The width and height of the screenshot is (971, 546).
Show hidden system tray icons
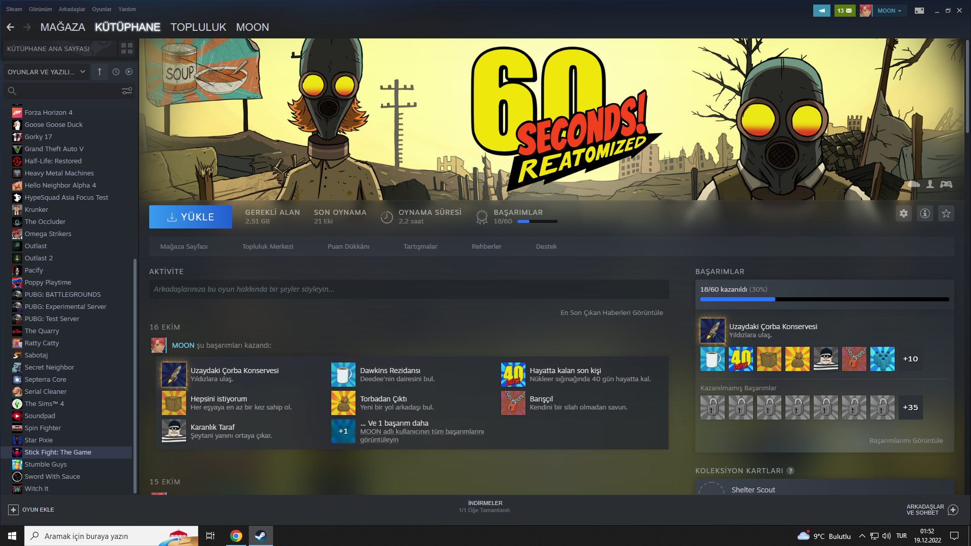[862, 536]
